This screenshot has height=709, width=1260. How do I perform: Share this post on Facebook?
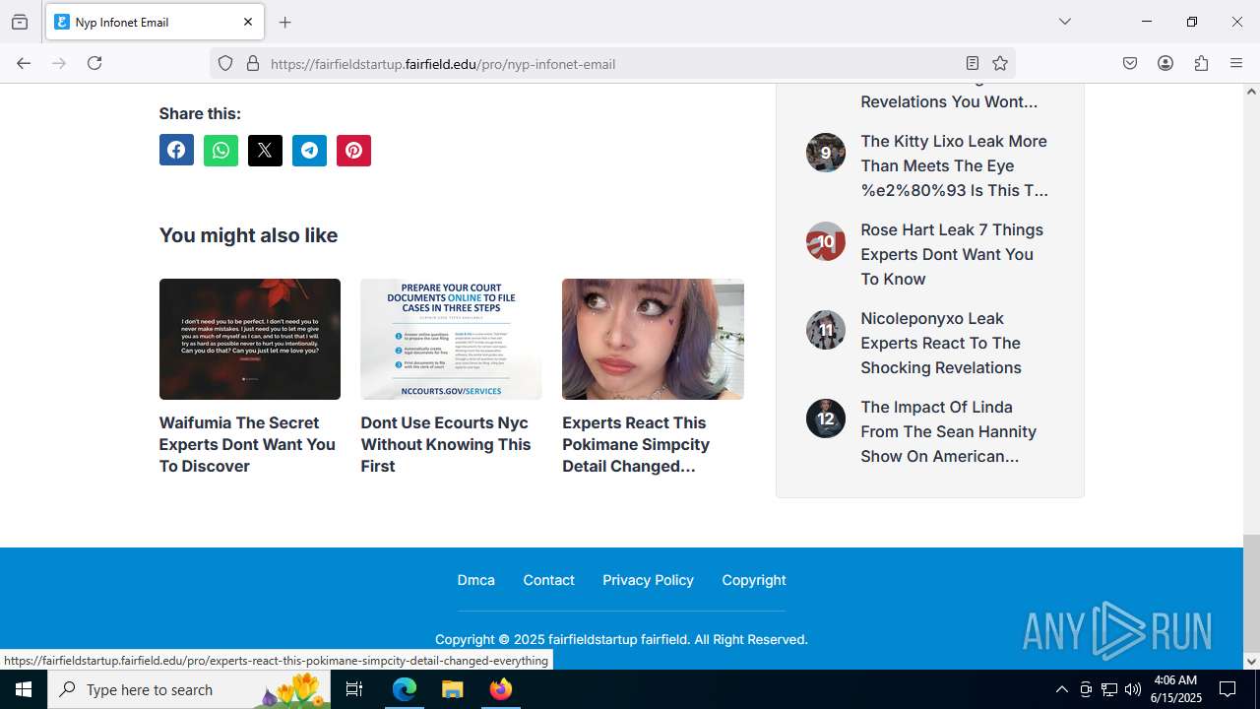(x=176, y=150)
